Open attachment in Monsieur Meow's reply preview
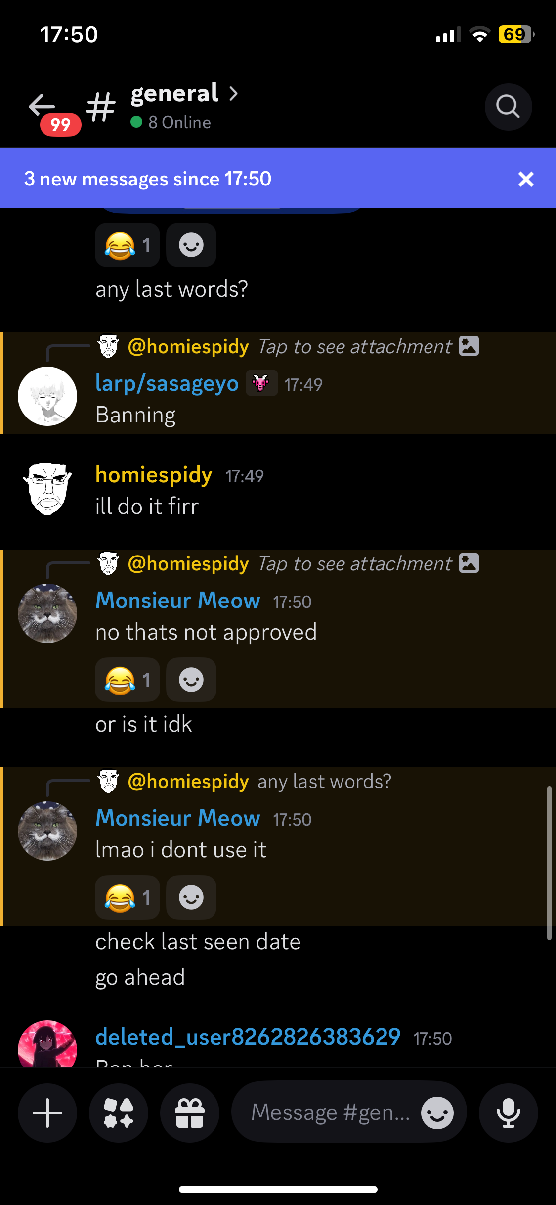Image resolution: width=556 pixels, height=1205 pixels. point(368,563)
